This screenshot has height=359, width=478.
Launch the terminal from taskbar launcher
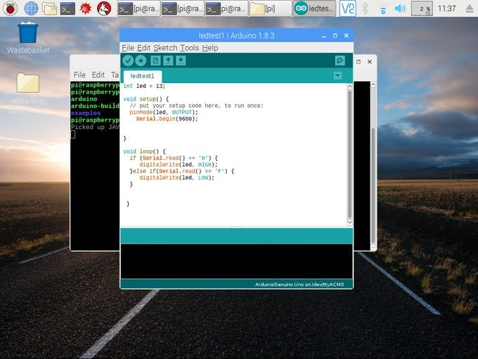(x=67, y=8)
